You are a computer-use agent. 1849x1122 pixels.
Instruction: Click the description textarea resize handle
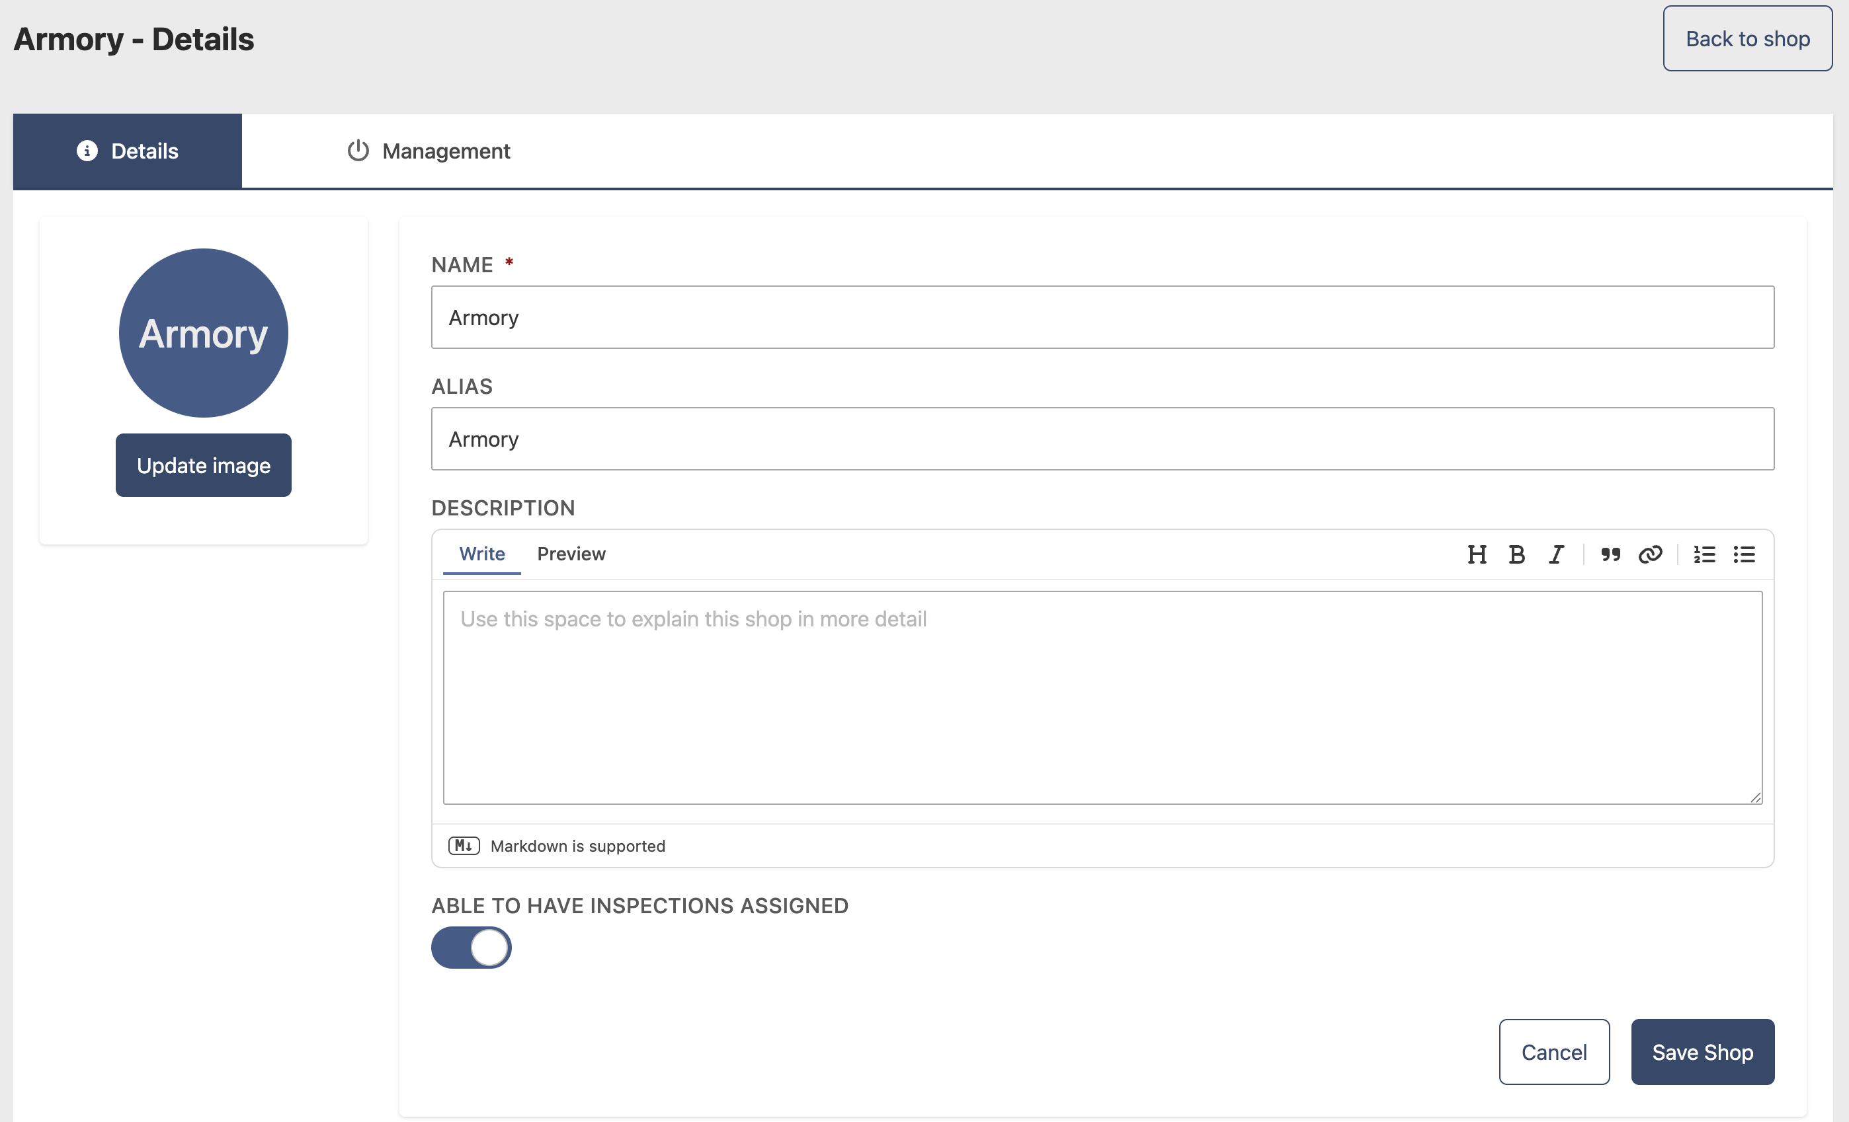tap(1755, 798)
